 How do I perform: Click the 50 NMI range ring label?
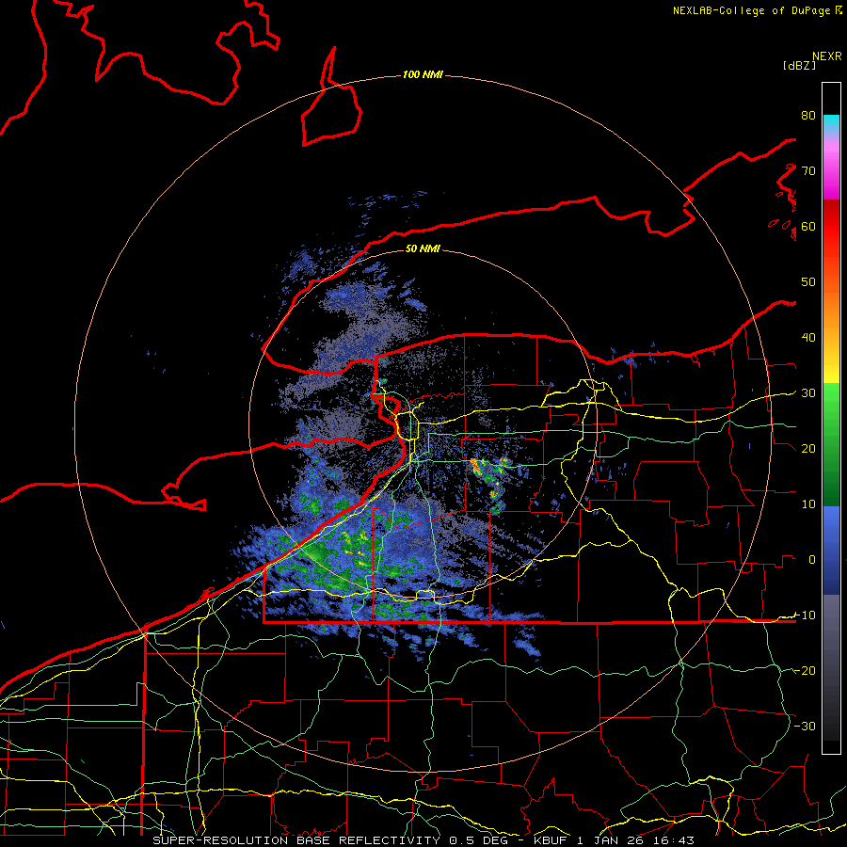click(423, 248)
